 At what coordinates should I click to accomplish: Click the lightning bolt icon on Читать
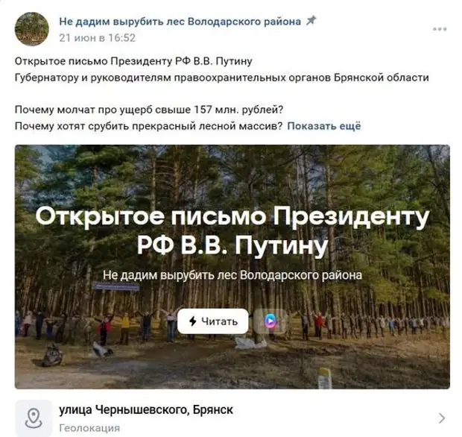[193, 321]
